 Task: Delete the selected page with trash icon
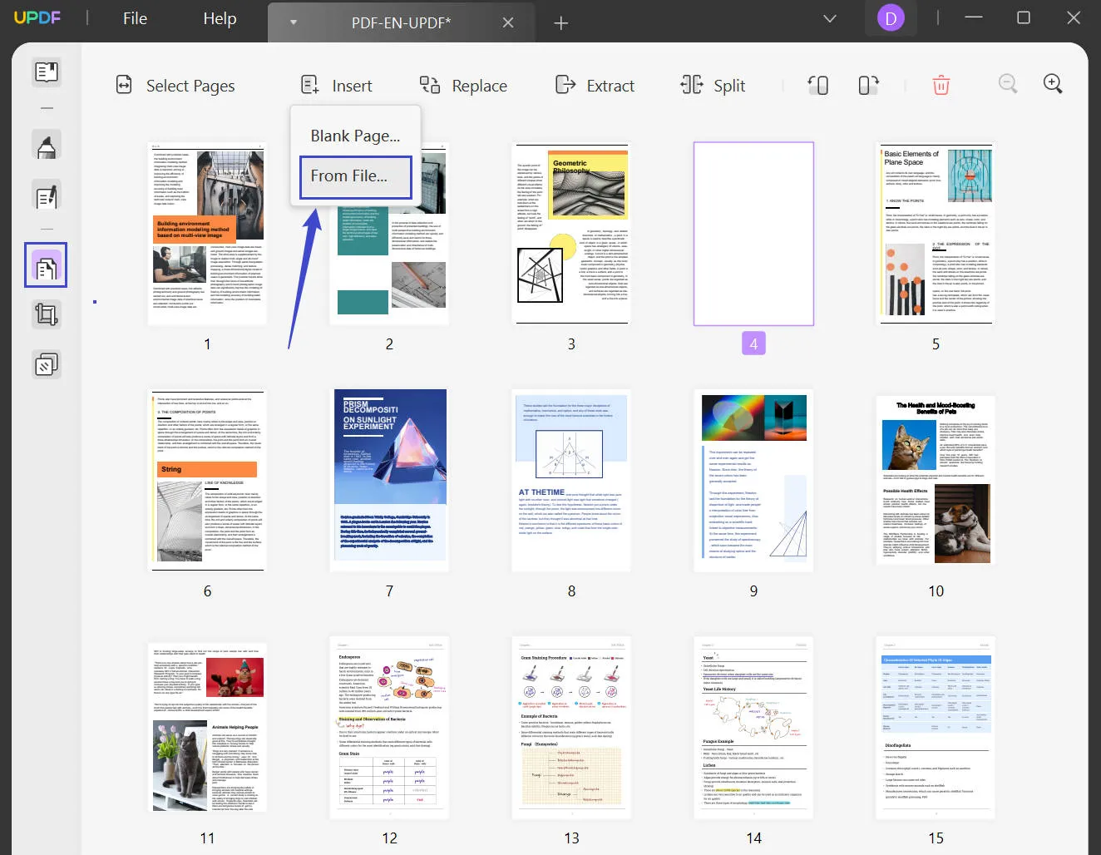[x=941, y=85]
